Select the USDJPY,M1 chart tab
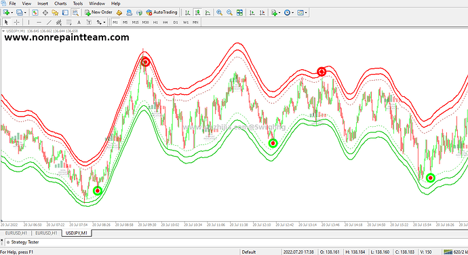This screenshot has width=468, height=255. (77, 233)
